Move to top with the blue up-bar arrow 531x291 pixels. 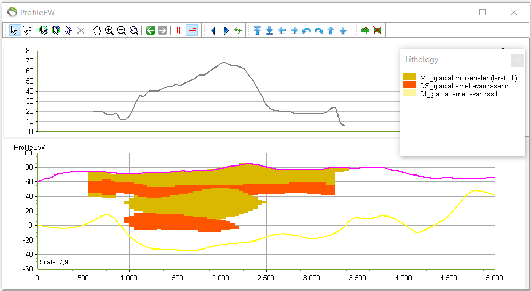pos(257,30)
